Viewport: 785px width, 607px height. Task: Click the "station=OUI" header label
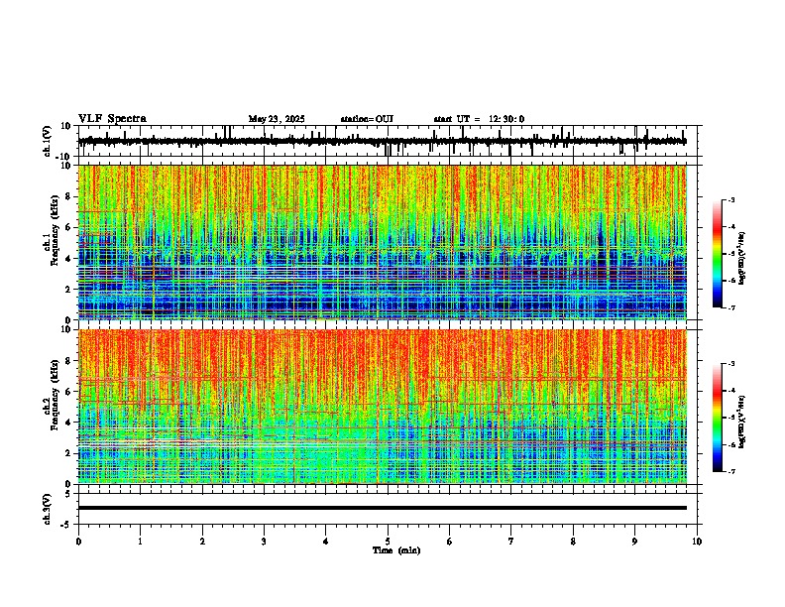coord(367,119)
